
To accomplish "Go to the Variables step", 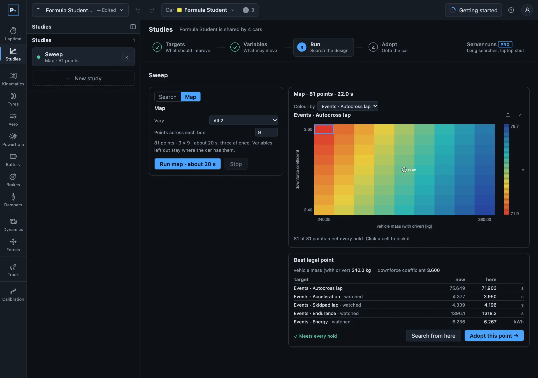I will (254, 47).
